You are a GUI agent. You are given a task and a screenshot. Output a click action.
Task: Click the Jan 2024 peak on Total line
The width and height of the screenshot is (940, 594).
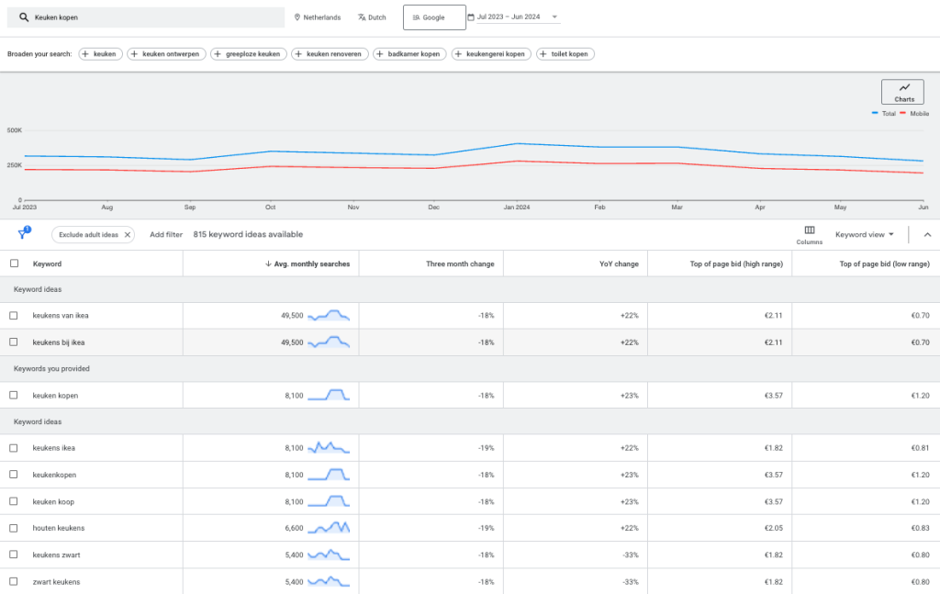pyautogui.click(x=517, y=143)
